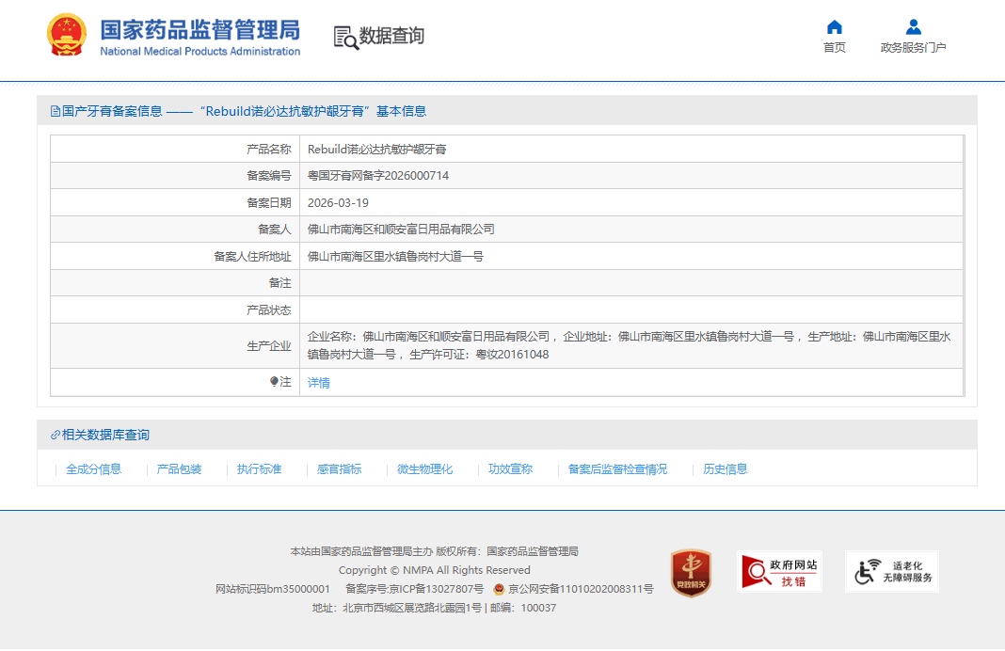
Task: Open 备案后监督检查情况 link
Action: pos(617,469)
